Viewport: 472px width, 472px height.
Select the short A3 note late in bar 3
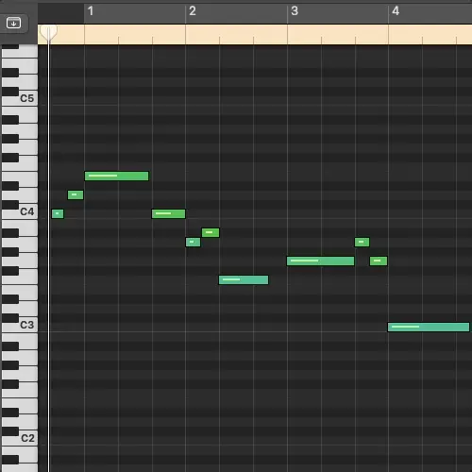pyautogui.click(x=362, y=242)
